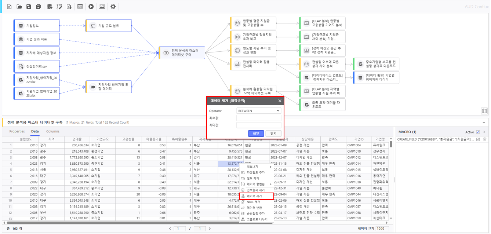Image resolution: width=491 pixels, height=234 pixels.
Task: Click the 최소값 input field
Action: point(259,118)
